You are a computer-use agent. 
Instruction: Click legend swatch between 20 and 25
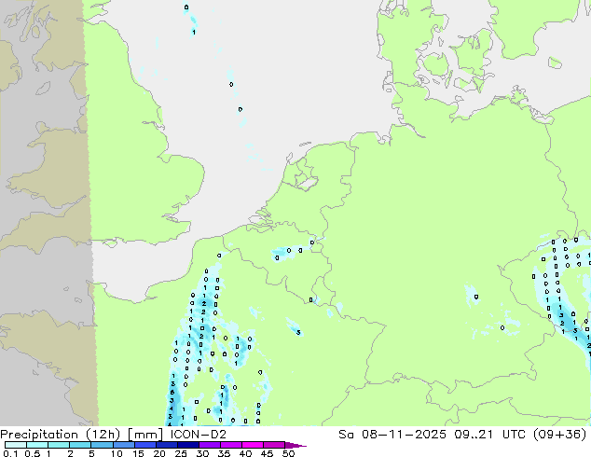pyautogui.click(x=166, y=445)
